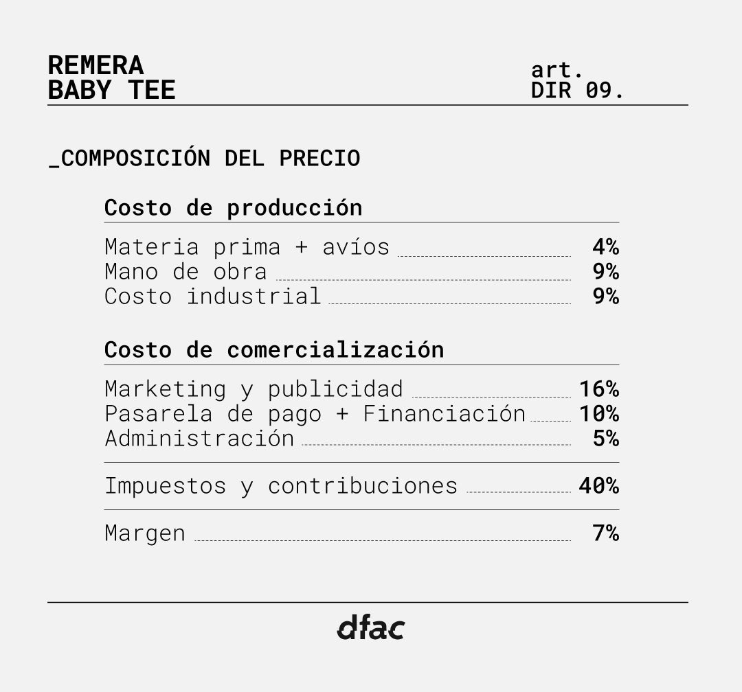Select the Mano de obra row label

pos(185,271)
